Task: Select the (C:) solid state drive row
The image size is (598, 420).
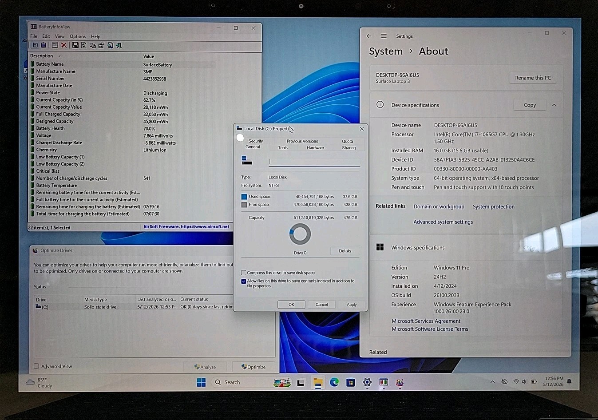Action: [134, 307]
